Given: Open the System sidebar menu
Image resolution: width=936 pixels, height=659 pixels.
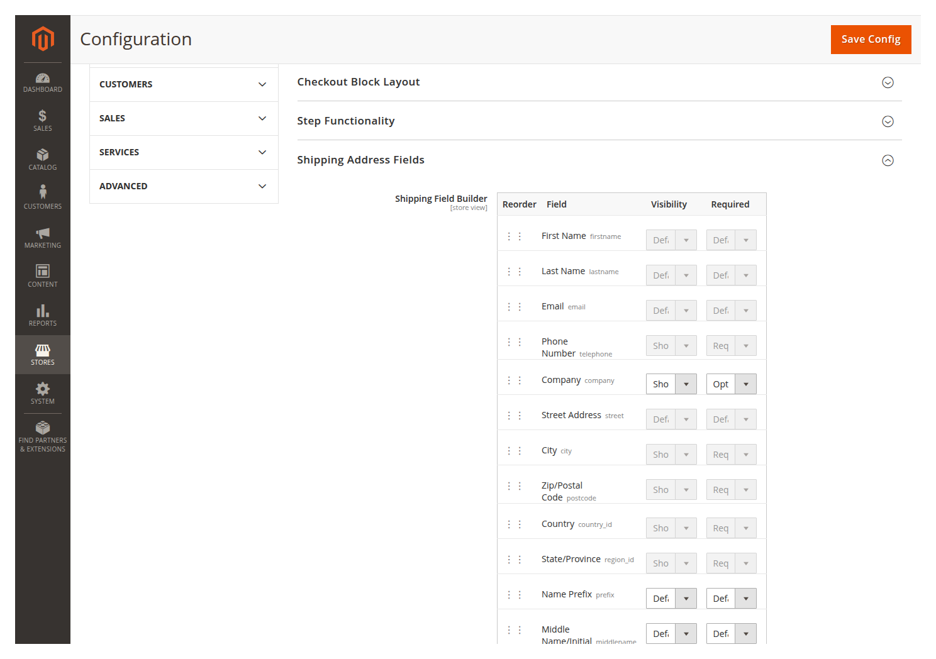Looking at the screenshot, I should [43, 394].
